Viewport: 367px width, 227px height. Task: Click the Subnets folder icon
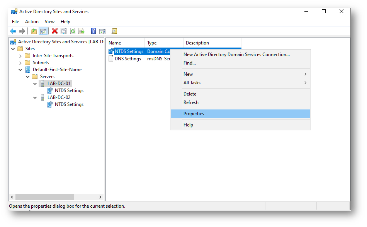click(27, 63)
